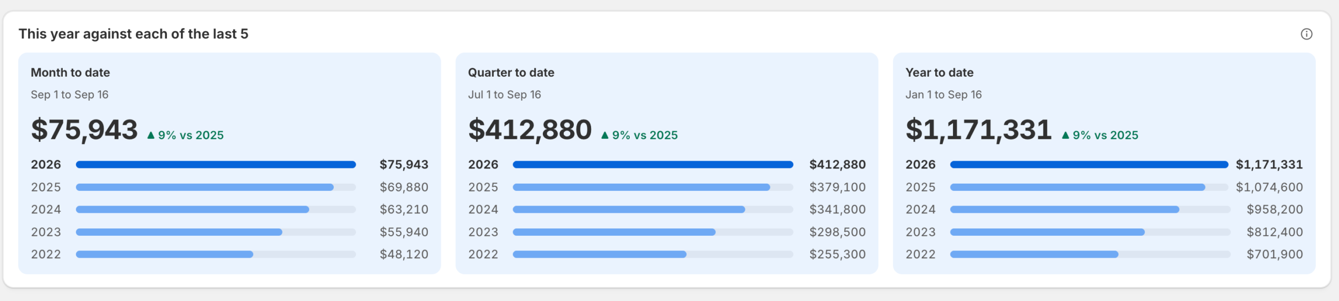Click "9% vs 2025" in Month to date
The height and width of the screenshot is (301, 1339).
tap(191, 135)
